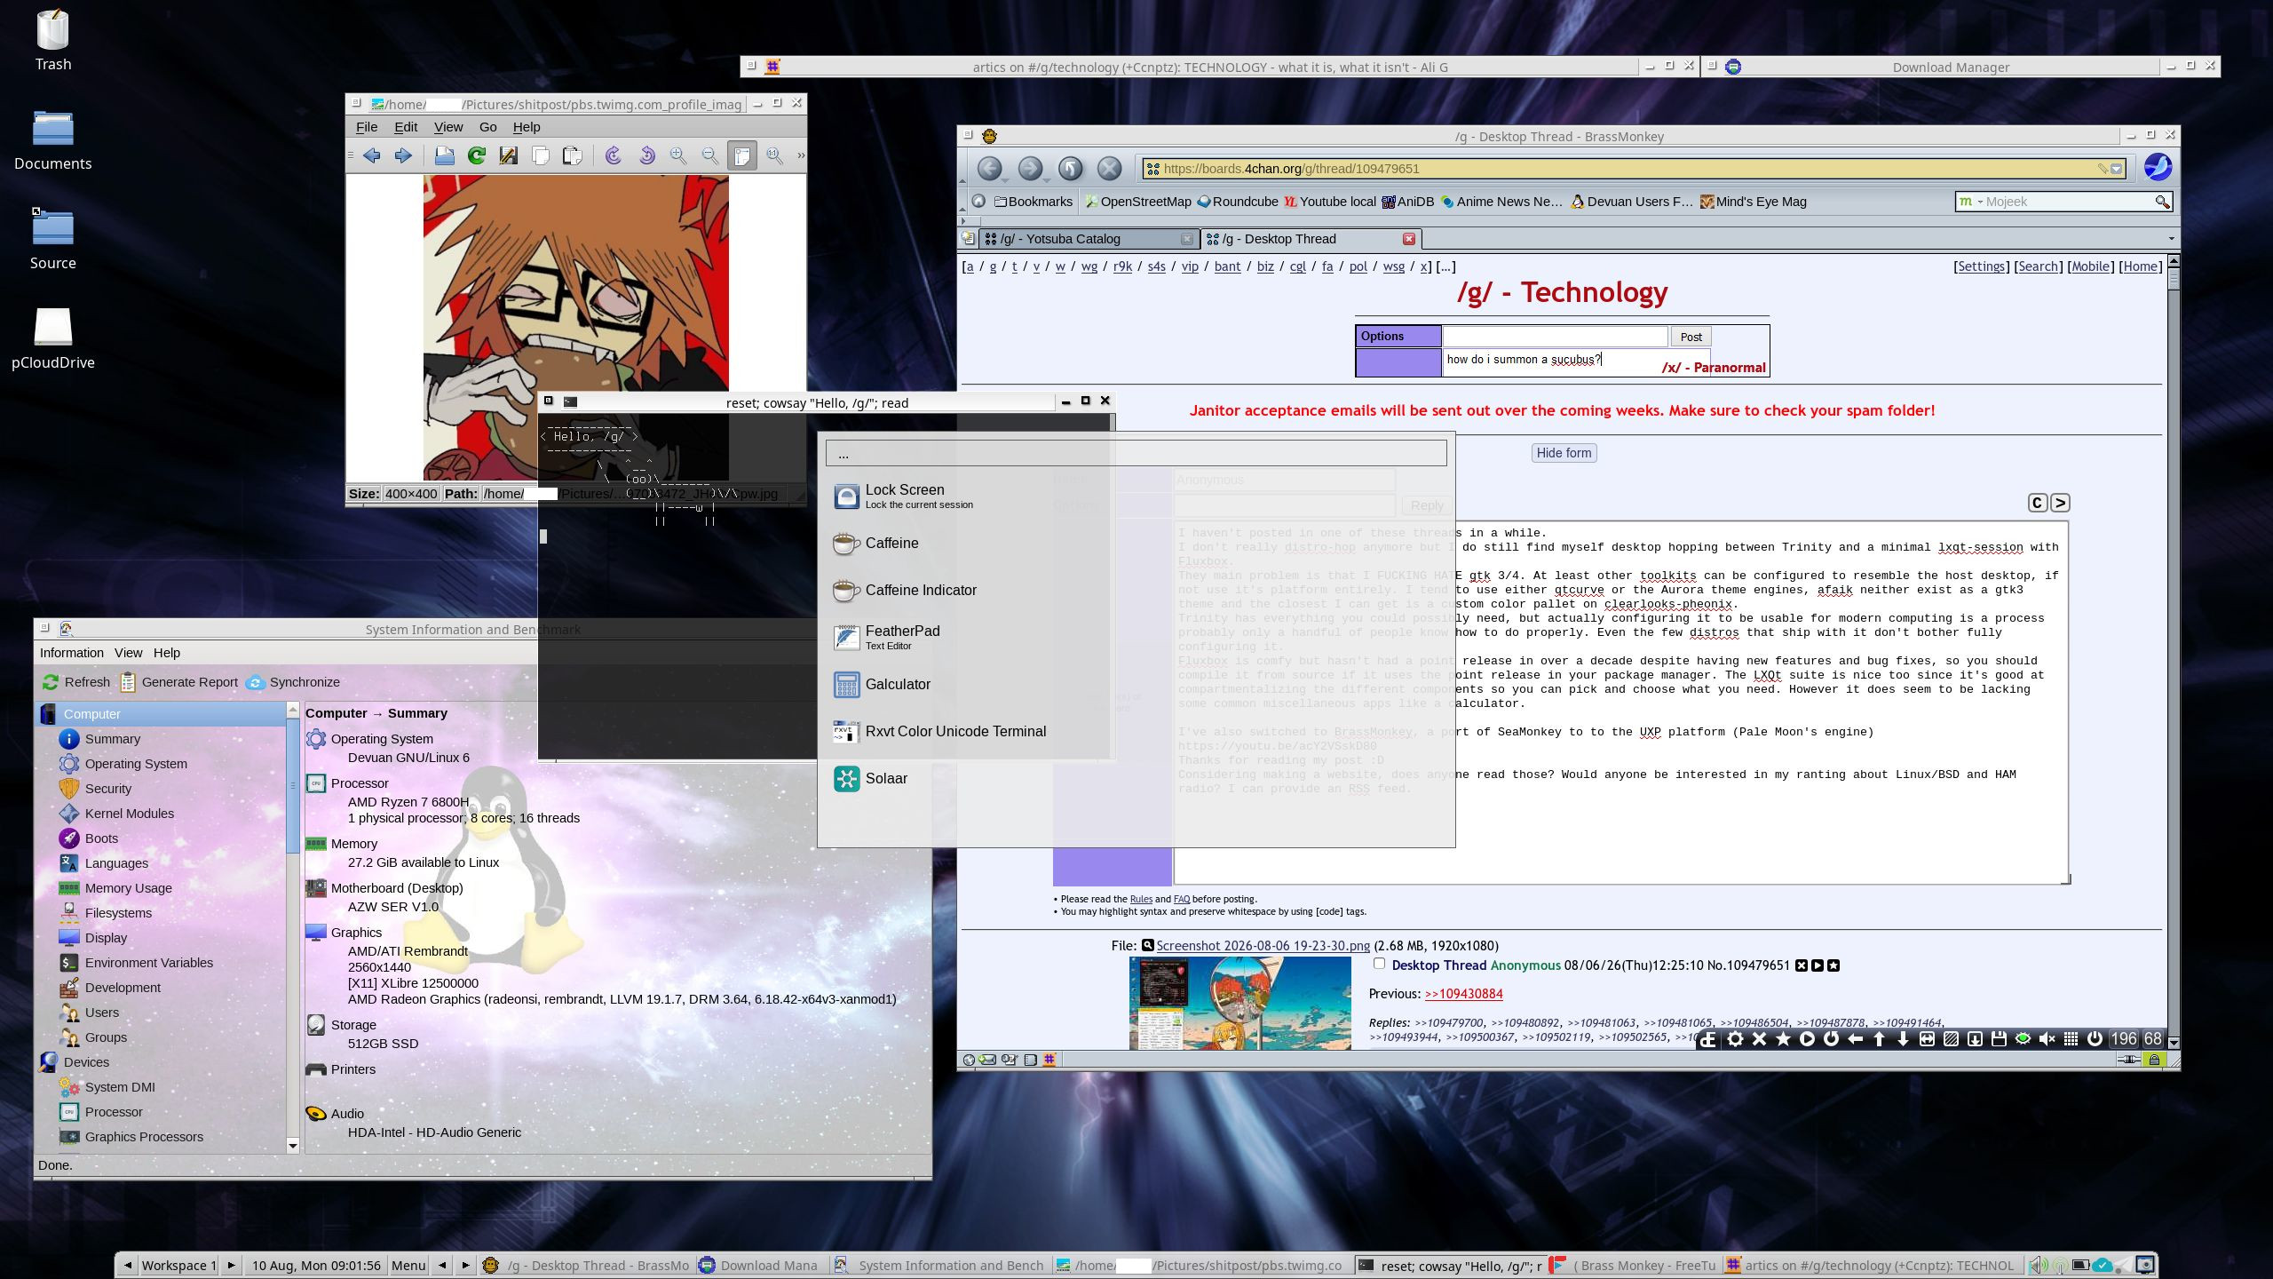Screen dimensions: 2273x1279
Task: Click the volume speaker icon in system tray
Action: [x=2037, y=1266]
